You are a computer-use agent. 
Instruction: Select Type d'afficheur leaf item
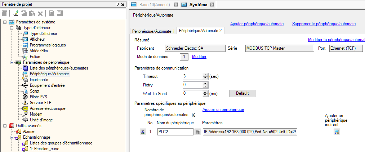44,33
